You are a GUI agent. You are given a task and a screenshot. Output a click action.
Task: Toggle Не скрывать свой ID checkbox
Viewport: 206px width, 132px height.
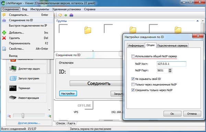click(x=133, y=79)
